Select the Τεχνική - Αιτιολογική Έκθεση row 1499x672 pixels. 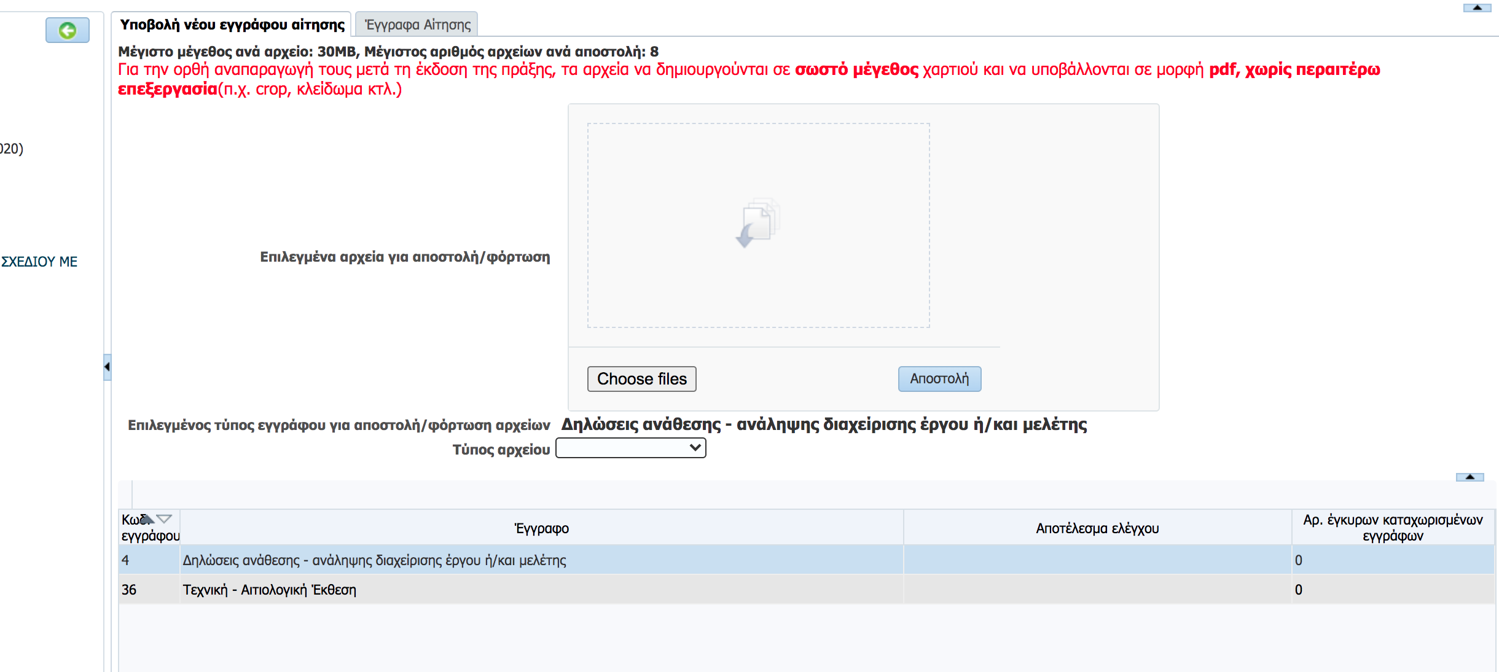269,590
